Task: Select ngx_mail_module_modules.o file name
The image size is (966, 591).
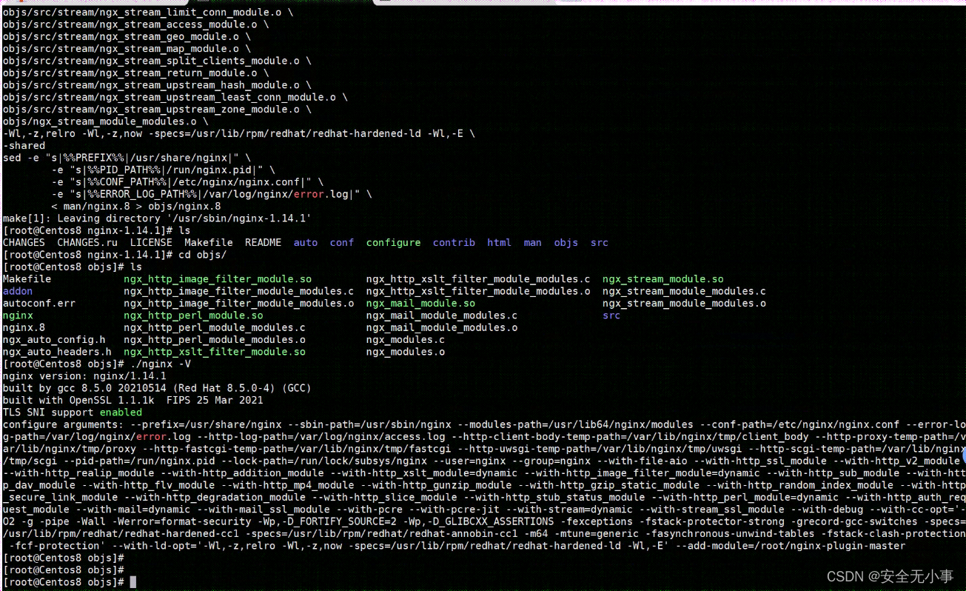Action: coord(442,327)
